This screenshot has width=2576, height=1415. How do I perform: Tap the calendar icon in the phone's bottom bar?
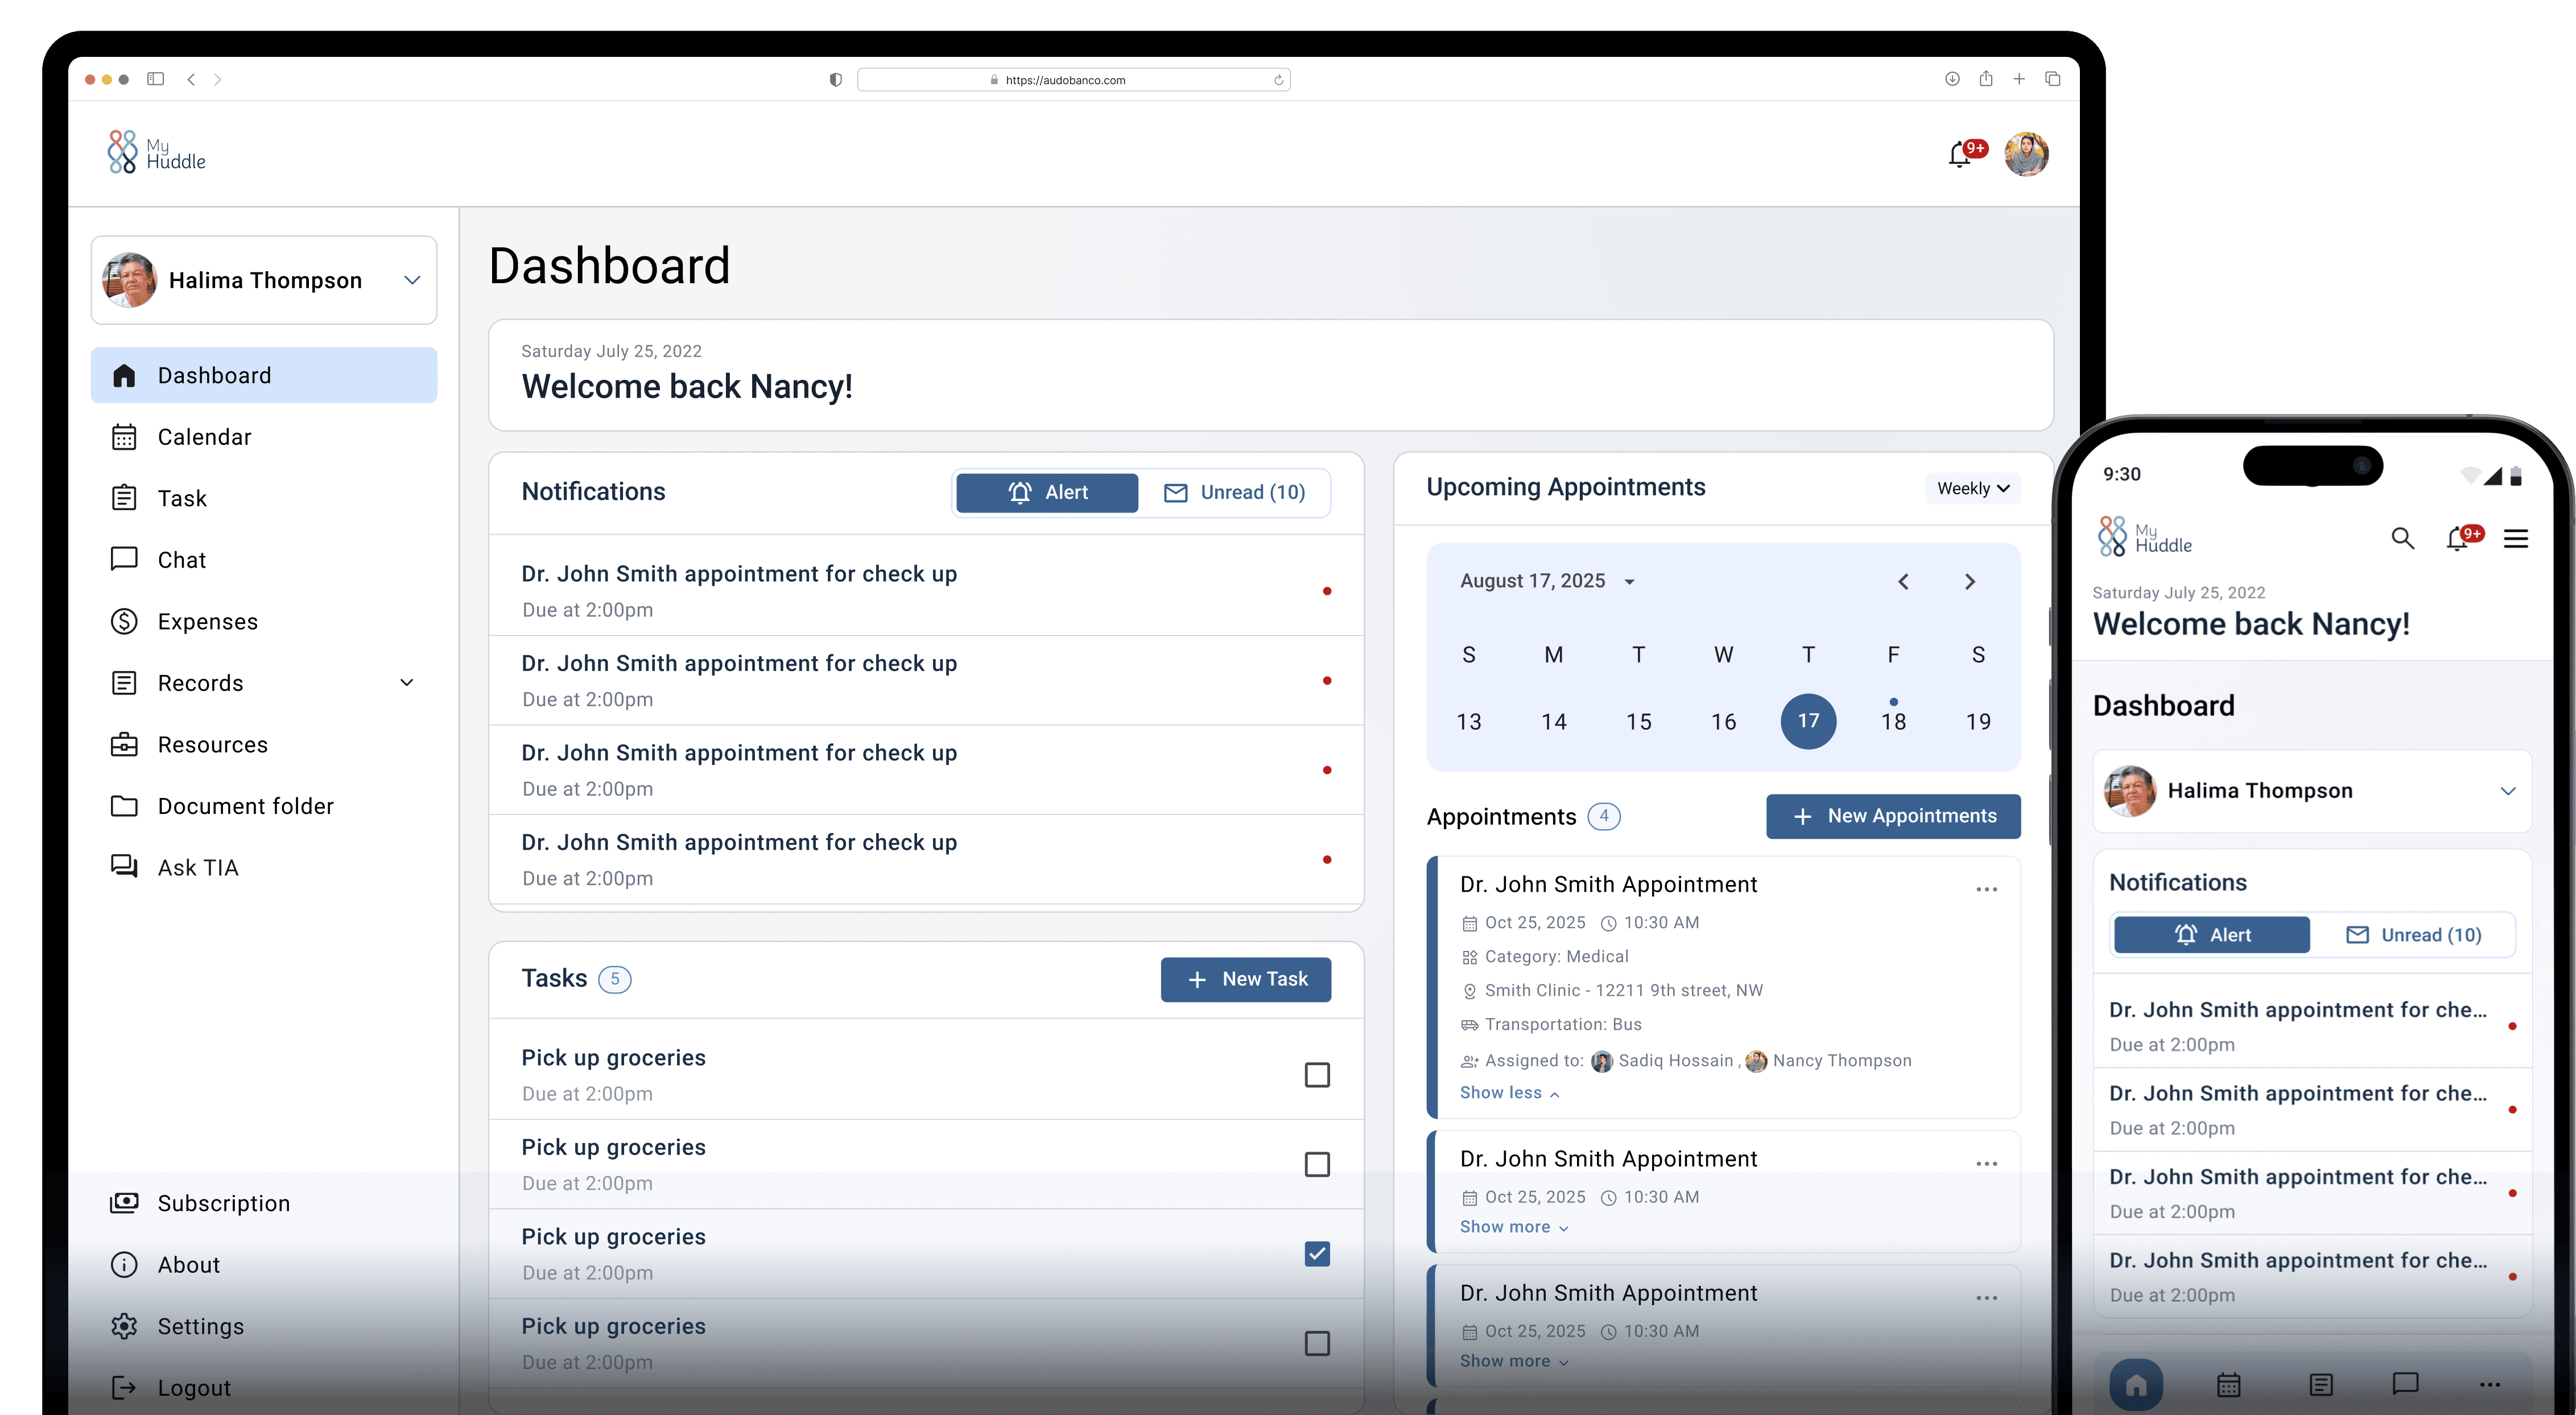point(2228,1384)
